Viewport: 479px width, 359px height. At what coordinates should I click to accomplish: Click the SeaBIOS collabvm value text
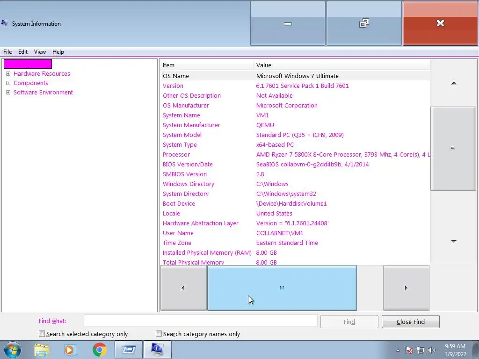tap(312, 164)
